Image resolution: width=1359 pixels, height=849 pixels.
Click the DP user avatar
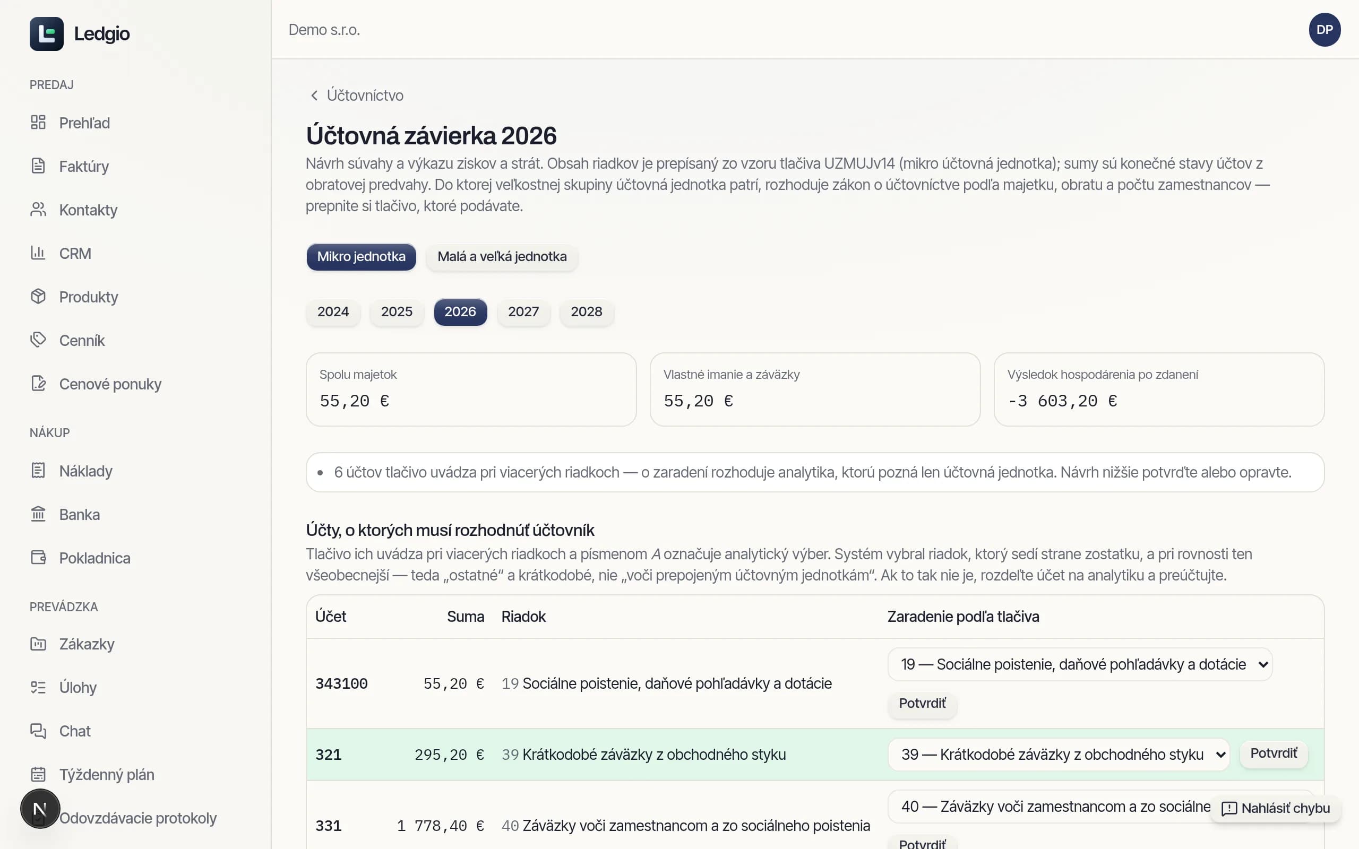pyautogui.click(x=1324, y=30)
